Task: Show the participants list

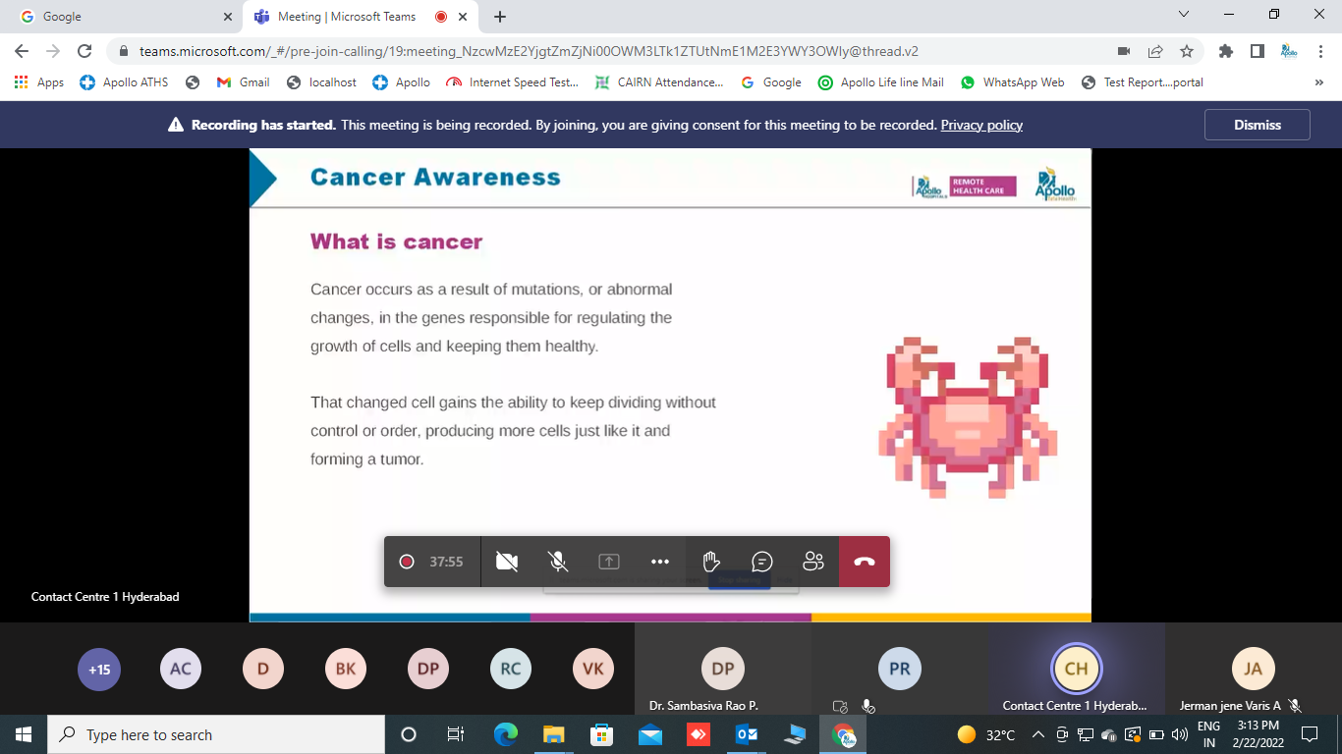Action: point(813,562)
